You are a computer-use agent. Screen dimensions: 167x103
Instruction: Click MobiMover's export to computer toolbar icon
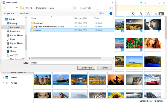133,14
